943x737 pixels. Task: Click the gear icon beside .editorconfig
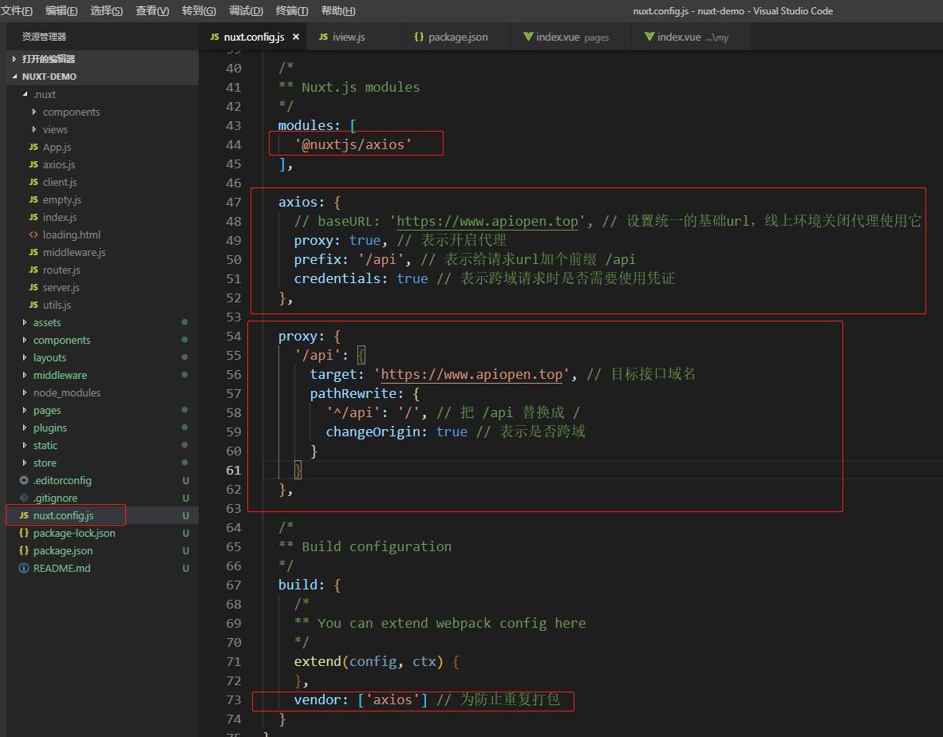(24, 480)
